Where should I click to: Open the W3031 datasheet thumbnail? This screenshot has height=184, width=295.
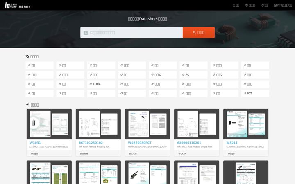[49, 124]
